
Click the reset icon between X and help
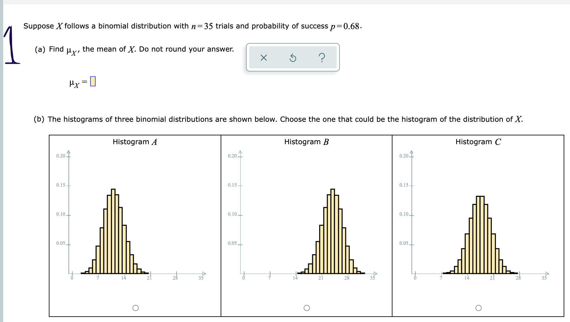pyautogui.click(x=293, y=58)
